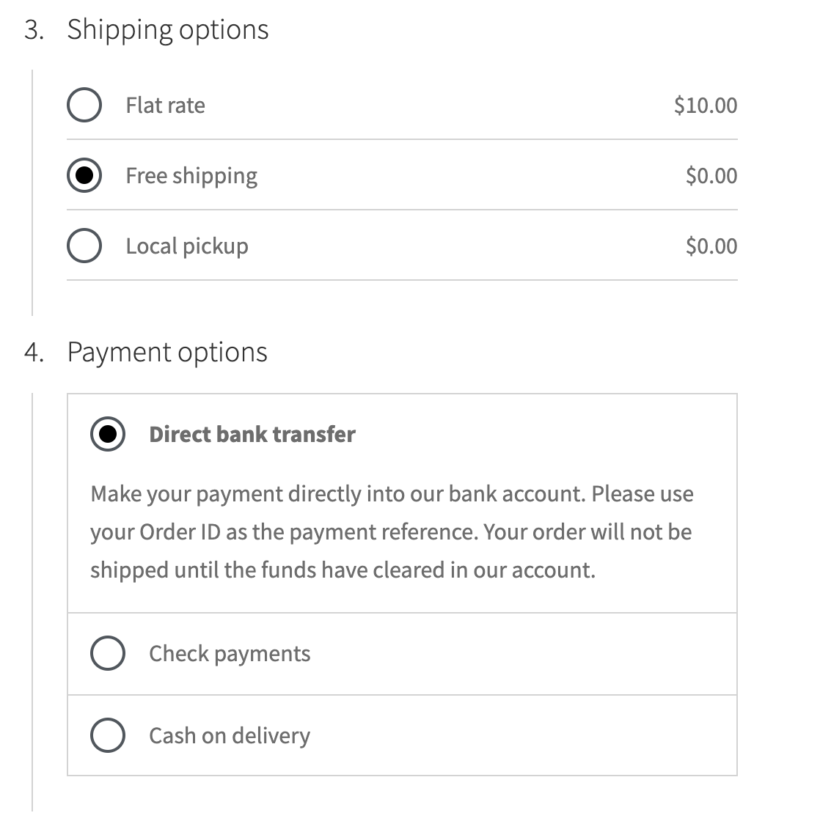Screen dimensions: 820x832
Task: Choose Cash on delivery payment
Action: (107, 735)
